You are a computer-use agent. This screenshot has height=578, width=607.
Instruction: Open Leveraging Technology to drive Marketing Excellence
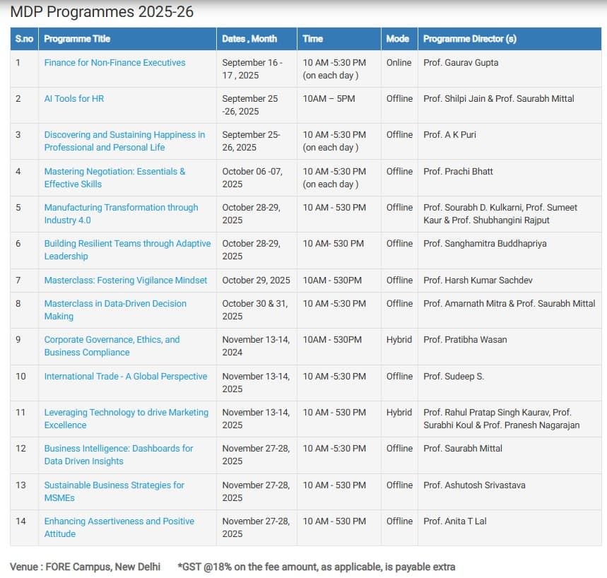coord(126,413)
